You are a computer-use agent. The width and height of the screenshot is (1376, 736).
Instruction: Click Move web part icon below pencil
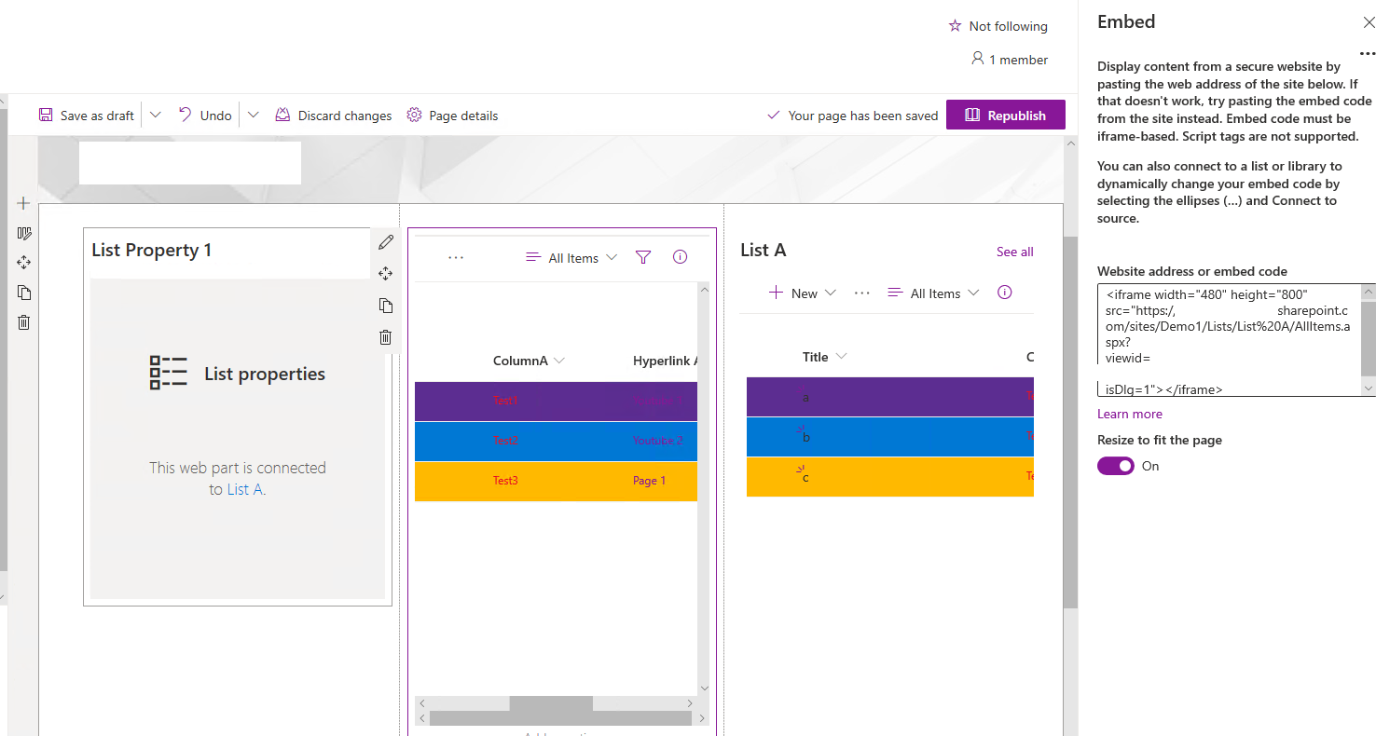[x=385, y=274]
